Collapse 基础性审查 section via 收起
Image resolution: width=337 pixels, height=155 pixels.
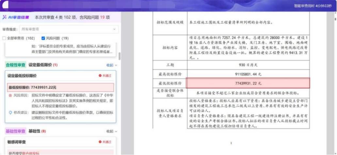click(x=112, y=131)
